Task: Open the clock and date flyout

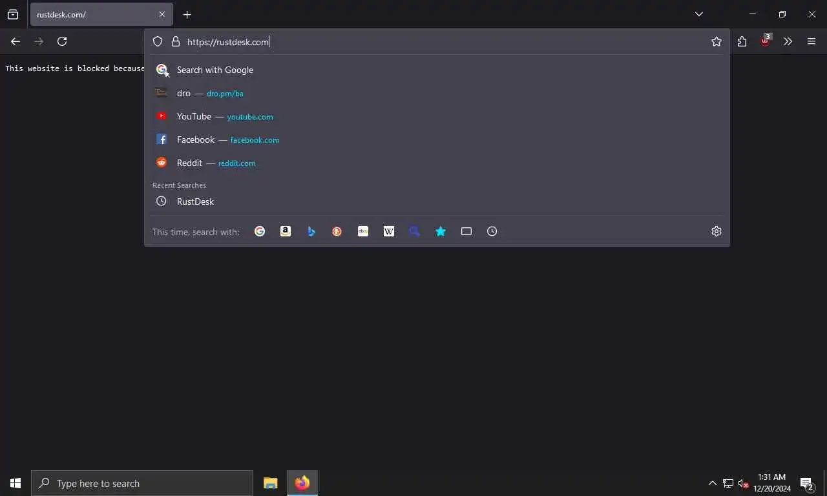Action: tap(772, 483)
